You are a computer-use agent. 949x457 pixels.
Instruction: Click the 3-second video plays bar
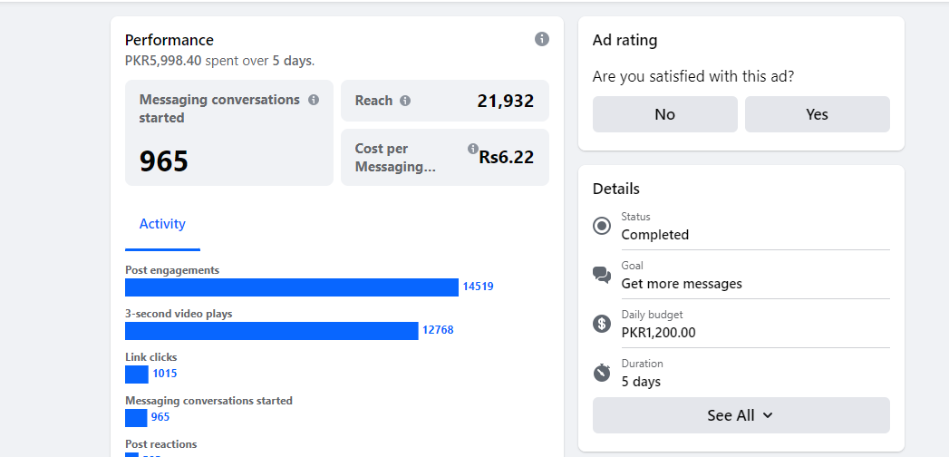click(x=271, y=330)
